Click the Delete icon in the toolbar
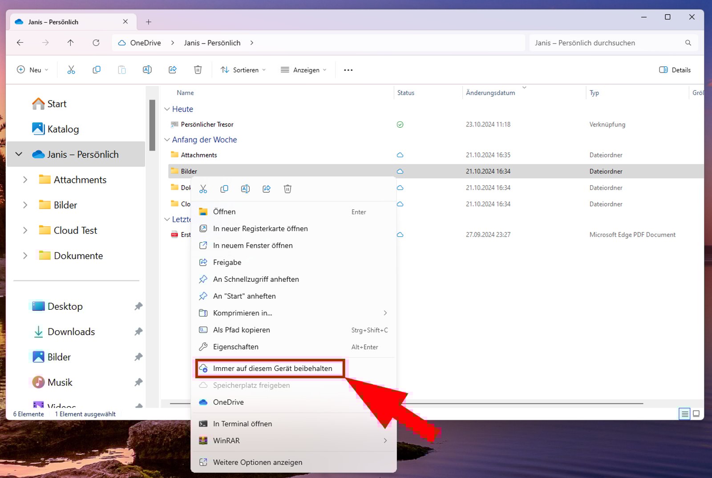This screenshot has width=712, height=478. [198, 70]
